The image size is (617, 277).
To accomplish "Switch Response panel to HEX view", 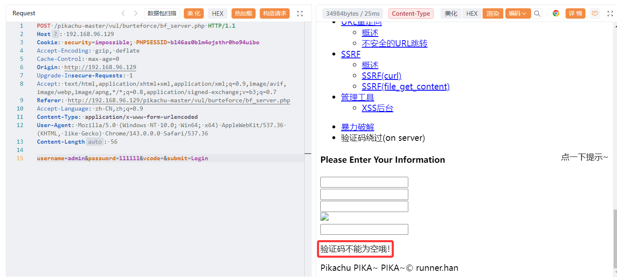I will click(x=472, y=13).
